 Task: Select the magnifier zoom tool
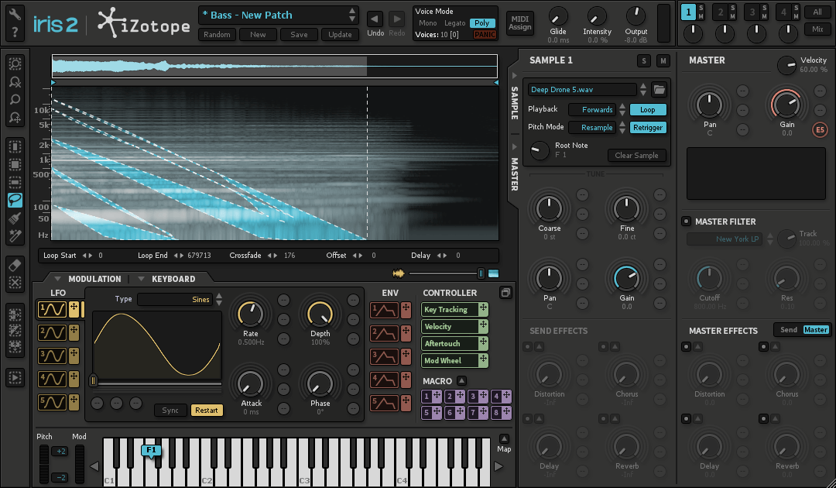(15, 99)
